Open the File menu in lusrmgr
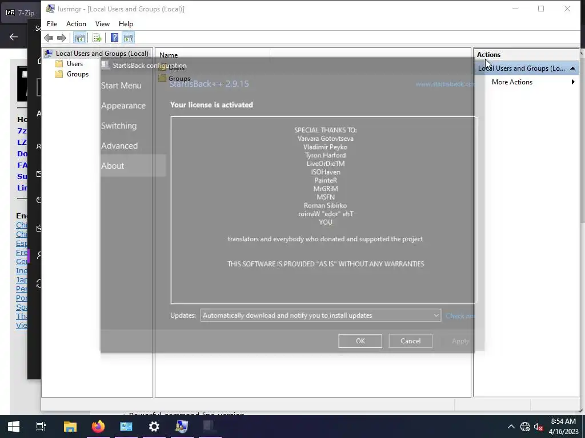 click(52, 24)
